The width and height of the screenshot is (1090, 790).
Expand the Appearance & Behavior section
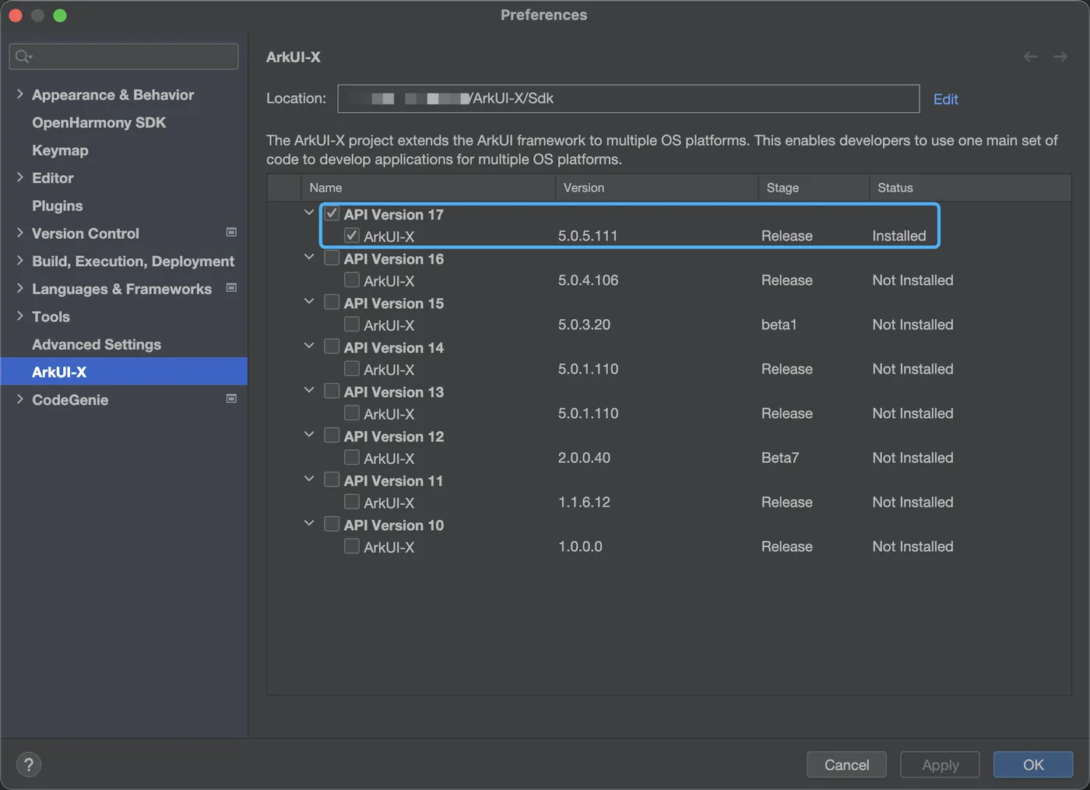[x=19, y=94]
